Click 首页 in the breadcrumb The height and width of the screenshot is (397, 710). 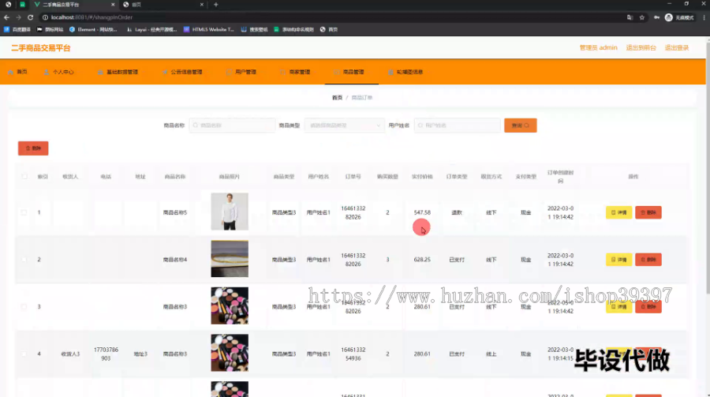337,97
